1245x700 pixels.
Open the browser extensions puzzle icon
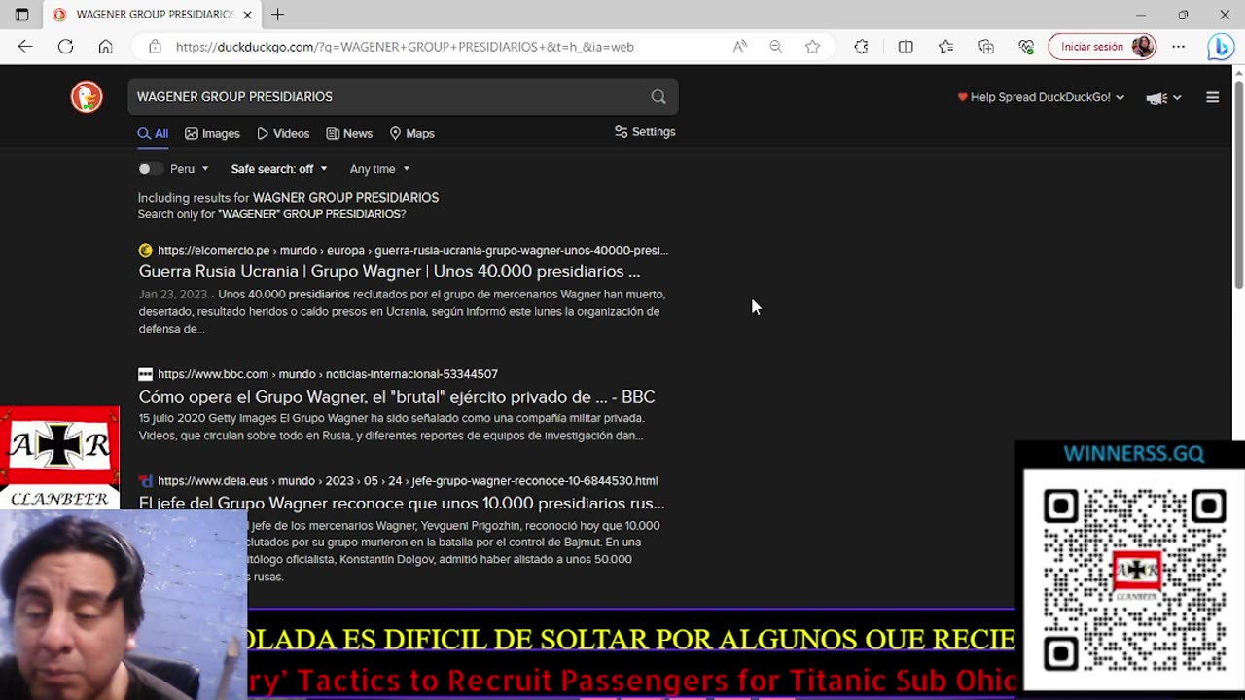tap(861, 47)
